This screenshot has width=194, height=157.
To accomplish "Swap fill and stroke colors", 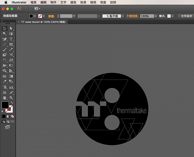I will [12, 103].
